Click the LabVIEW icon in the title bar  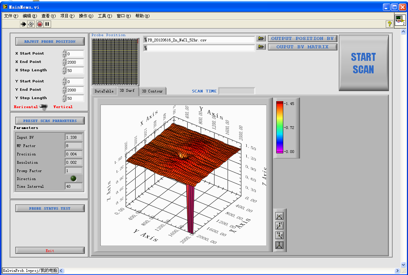[x=5, y=7]
